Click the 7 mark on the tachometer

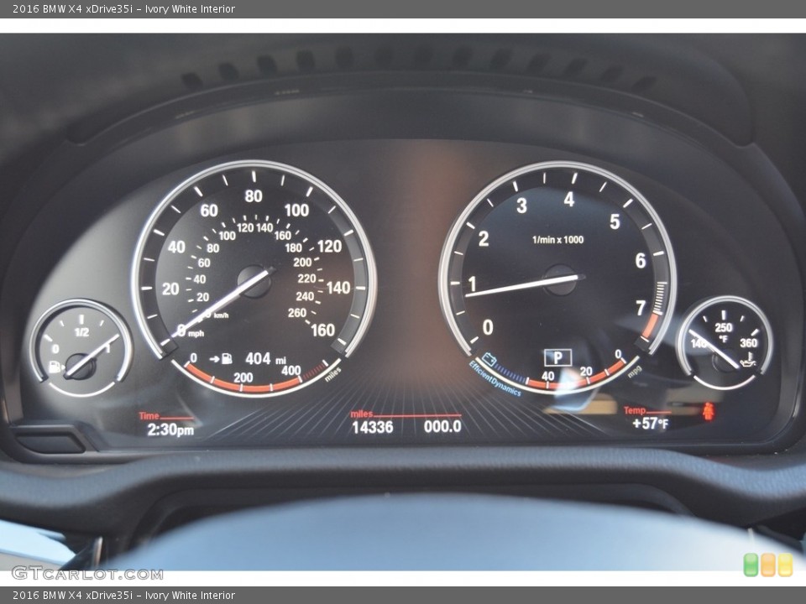[x=641, y=308]
